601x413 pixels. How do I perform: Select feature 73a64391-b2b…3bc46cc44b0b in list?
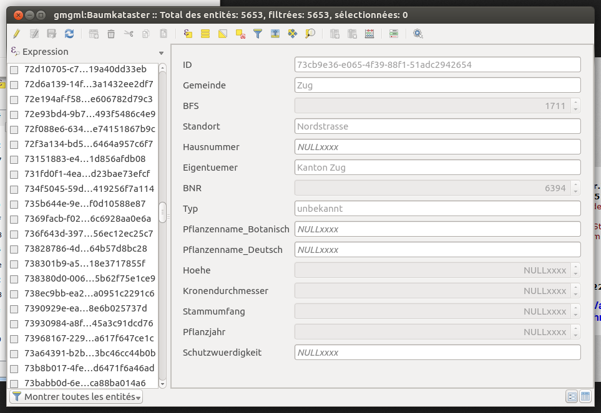pos(89,353)
